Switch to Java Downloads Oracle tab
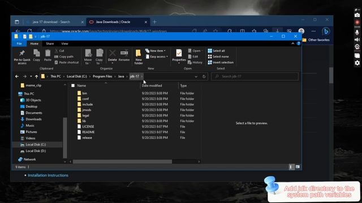Image resolution: width=362 pixels, height=203 pixels. 118,22
